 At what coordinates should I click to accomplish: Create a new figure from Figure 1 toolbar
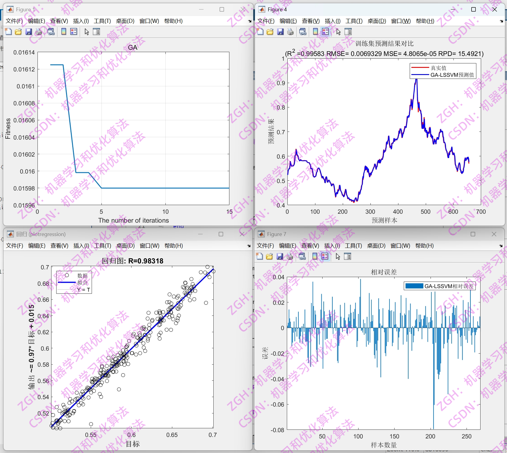(x=8, y=32)
